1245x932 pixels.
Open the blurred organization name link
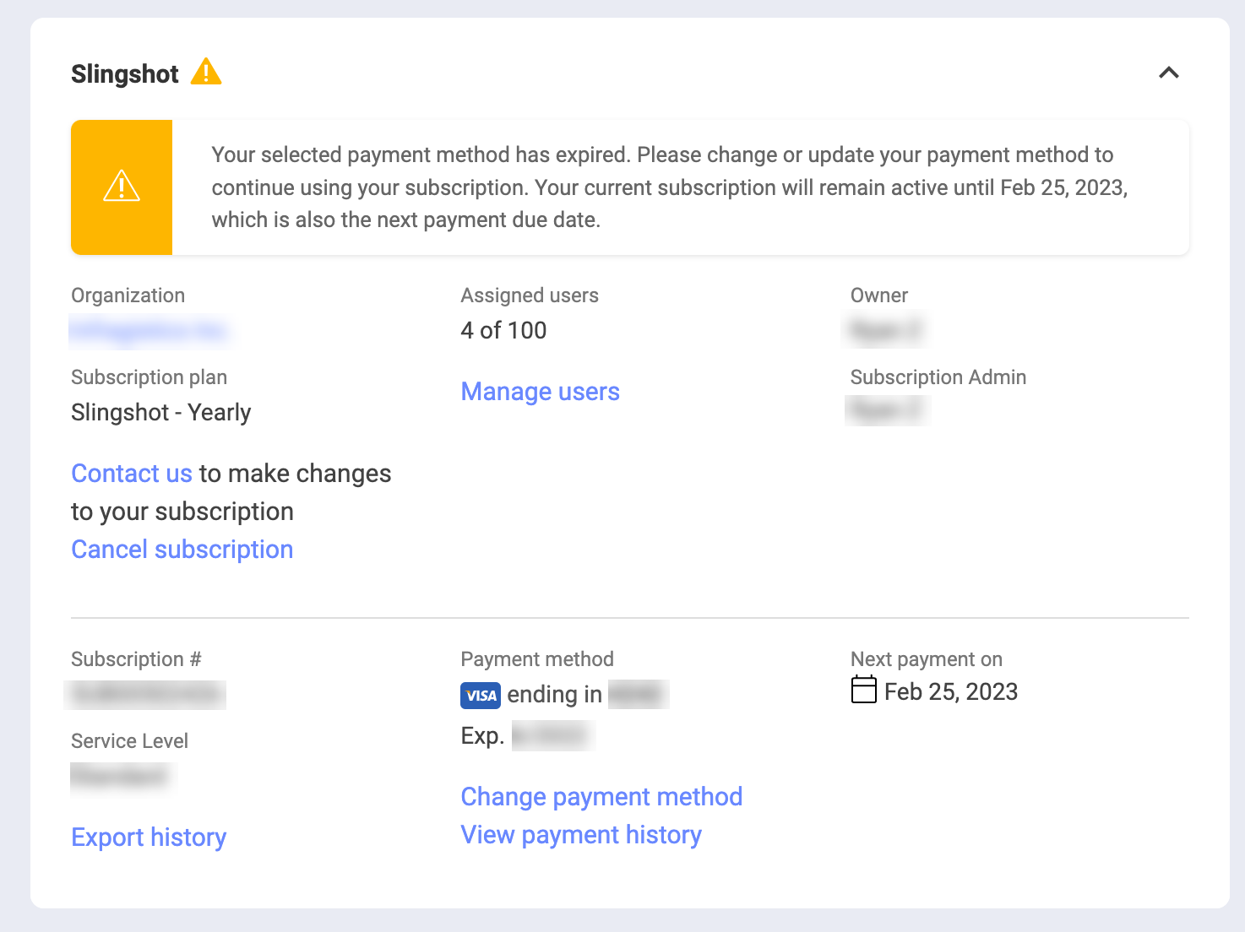click(149, 330)
